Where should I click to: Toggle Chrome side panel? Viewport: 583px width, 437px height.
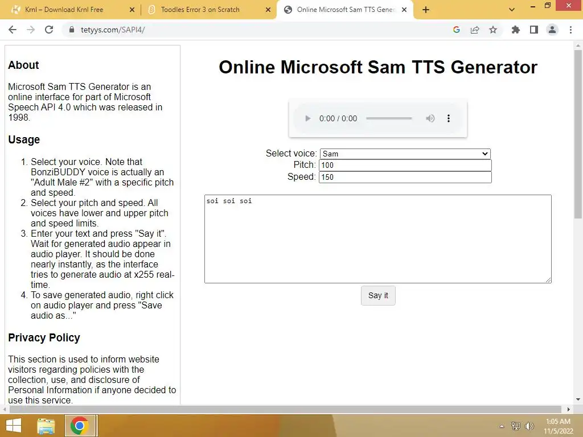click(534, 30)
